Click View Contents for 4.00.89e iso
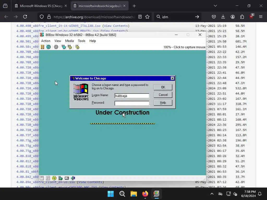 coord(90,182)
